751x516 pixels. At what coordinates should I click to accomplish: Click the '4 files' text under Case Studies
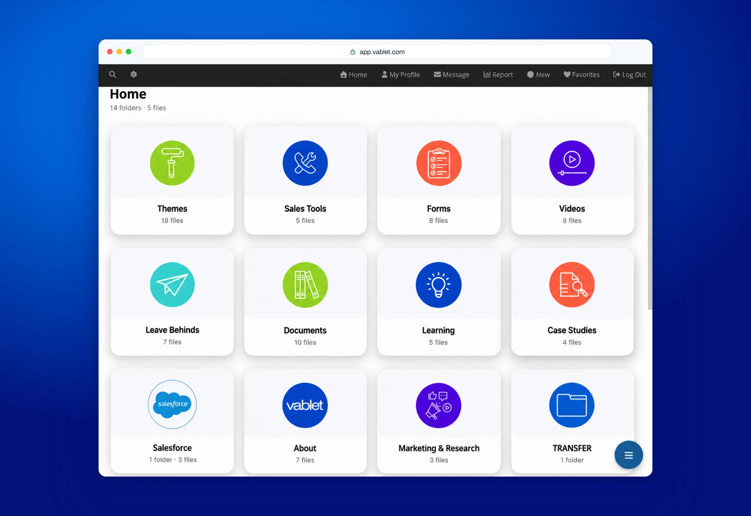point(572,342)
